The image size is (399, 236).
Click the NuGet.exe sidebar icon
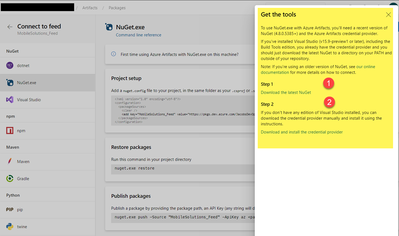10,83
